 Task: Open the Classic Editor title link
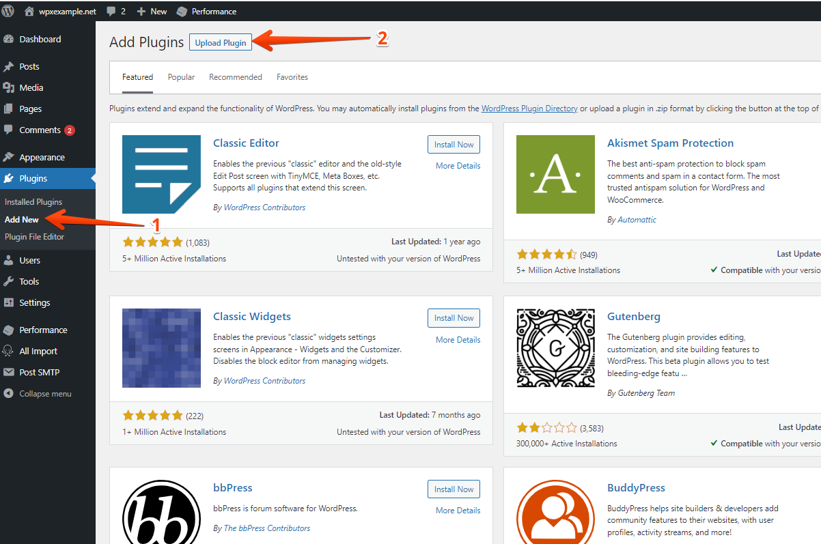(x=246, y=143)
